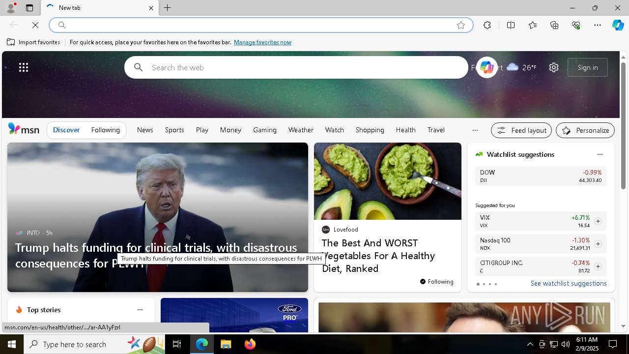Open the Collections icon
Image resolution: width=629 pixels, height=354 pixels.
pos(554,25)
